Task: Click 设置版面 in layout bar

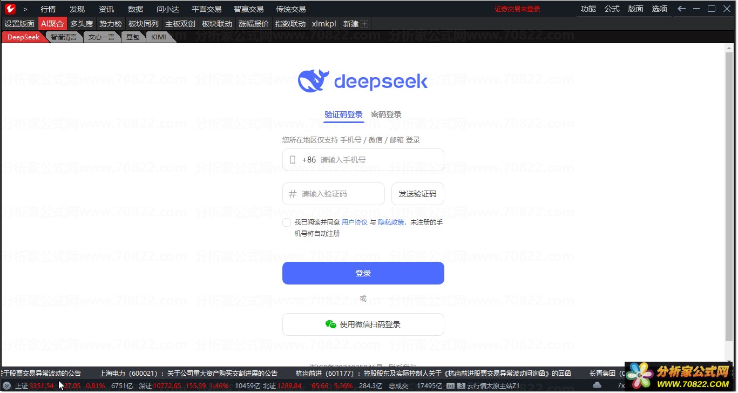Action: pos(19,24)
